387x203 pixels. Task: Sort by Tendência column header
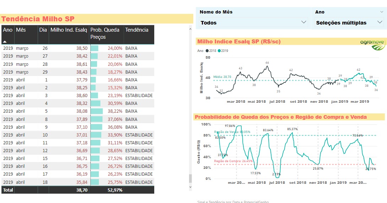coord(137,30)
